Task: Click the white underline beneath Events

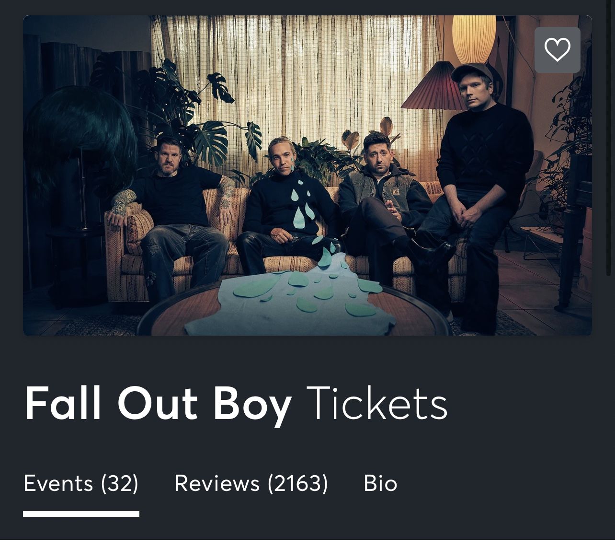Action: click(81, 514)
